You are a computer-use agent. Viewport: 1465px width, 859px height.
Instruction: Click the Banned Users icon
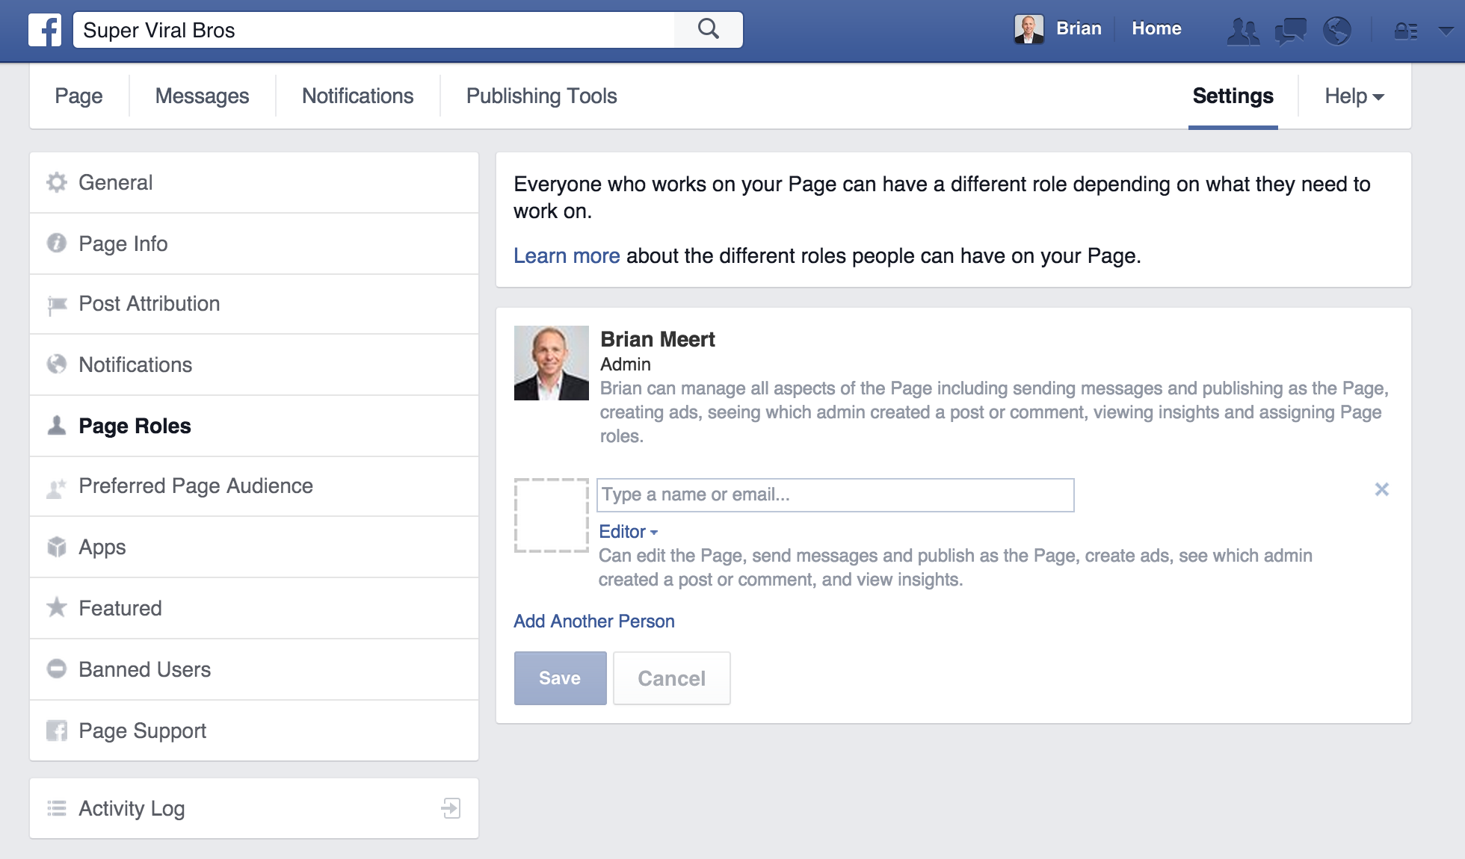tap(57, 669)
